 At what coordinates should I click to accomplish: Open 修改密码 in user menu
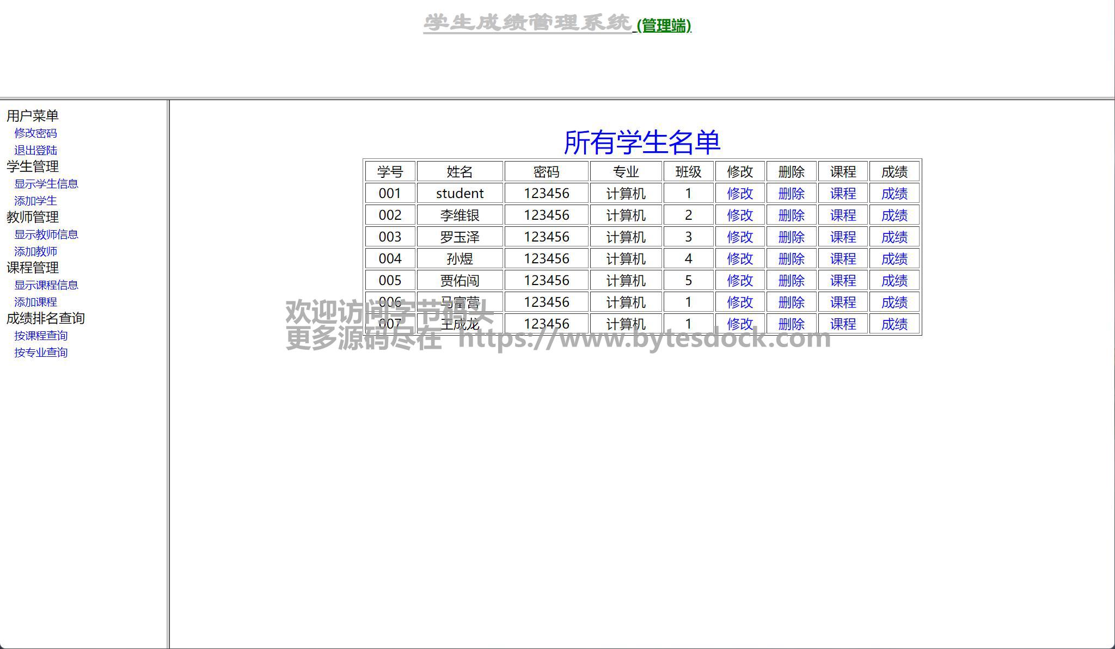[x=35, y=133]
